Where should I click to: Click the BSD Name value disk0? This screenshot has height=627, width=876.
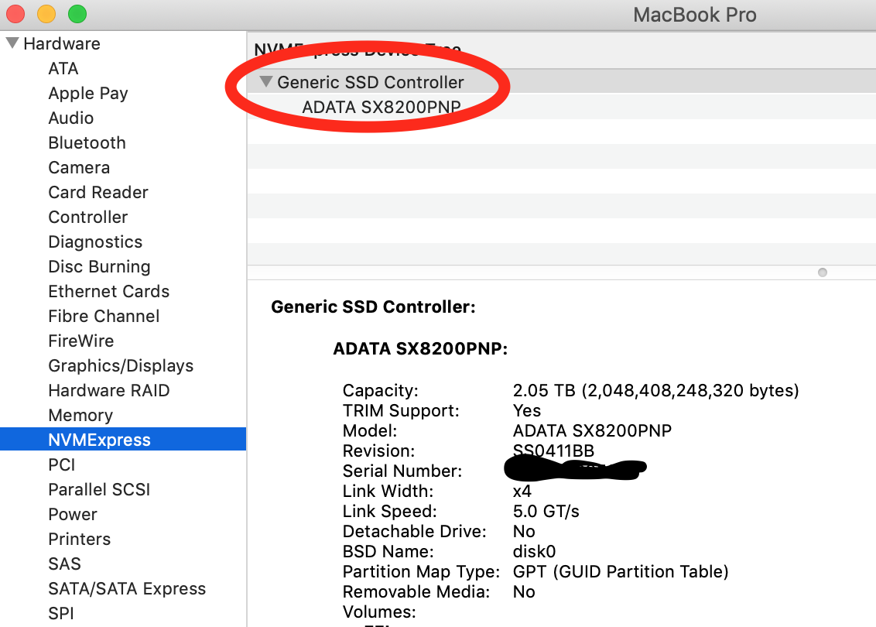(534, 552)
